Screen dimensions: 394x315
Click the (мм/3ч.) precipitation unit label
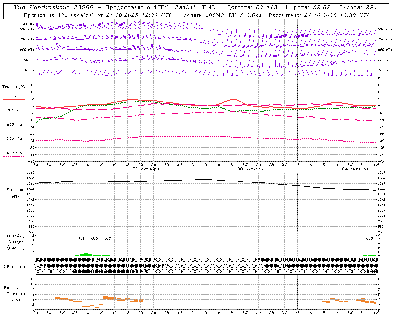(x=16, y=236)
